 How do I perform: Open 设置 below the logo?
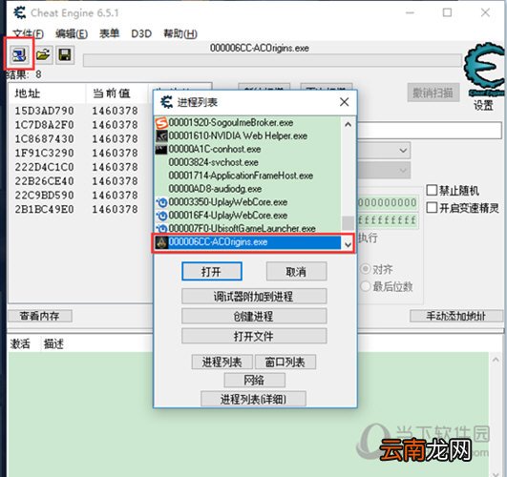click(484, 105)
